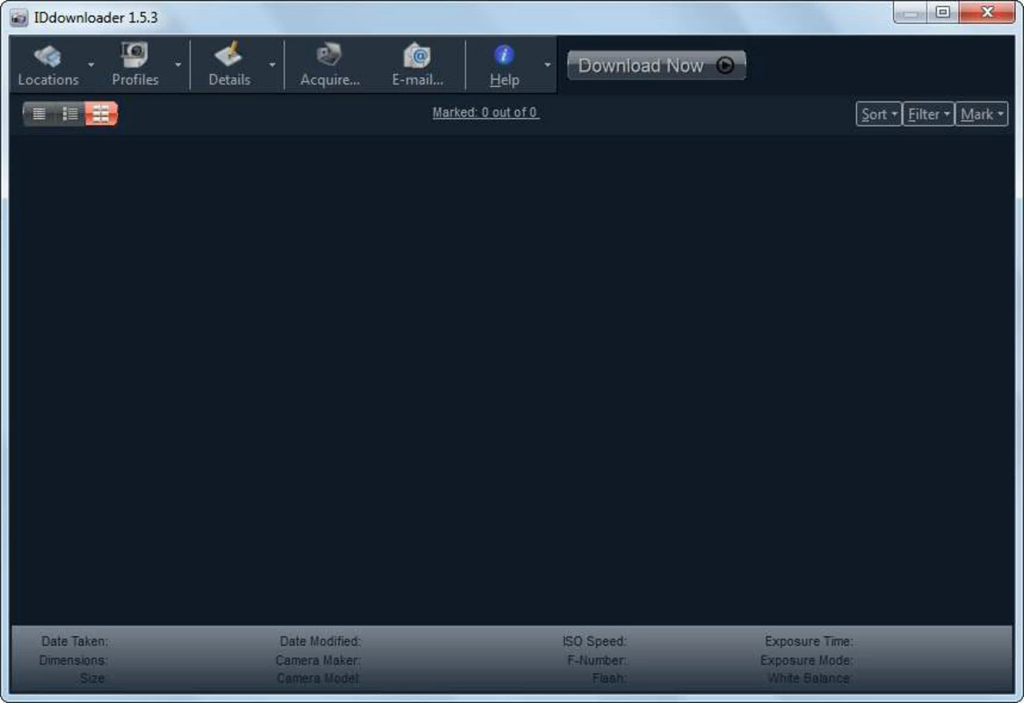Click the Camera Maker label

[x=317, y=660]
